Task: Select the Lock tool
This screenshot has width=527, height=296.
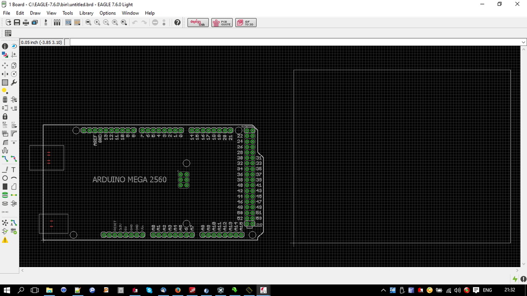Action: pos(5,117)
